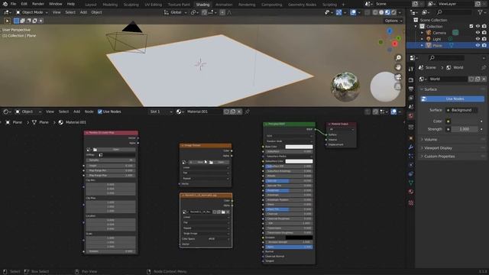
Task: Switch to the Shading workspace tab
Action: (x=202, y=5)
